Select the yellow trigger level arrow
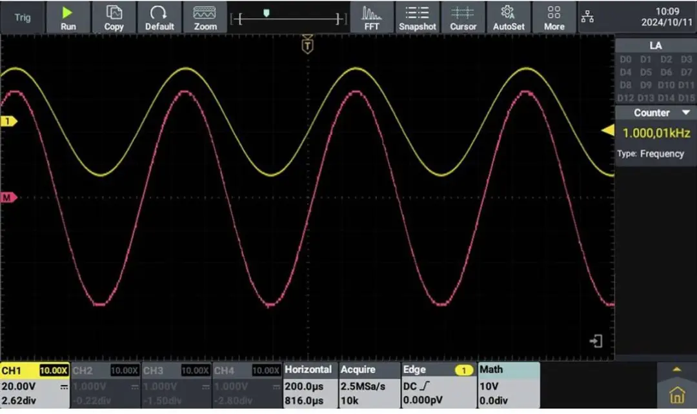Viewport: 697px width, 414px height. [x=608, y=130]
